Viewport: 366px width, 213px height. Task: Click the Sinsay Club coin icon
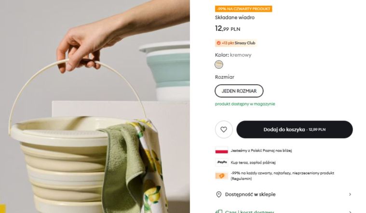pos(219,43)
